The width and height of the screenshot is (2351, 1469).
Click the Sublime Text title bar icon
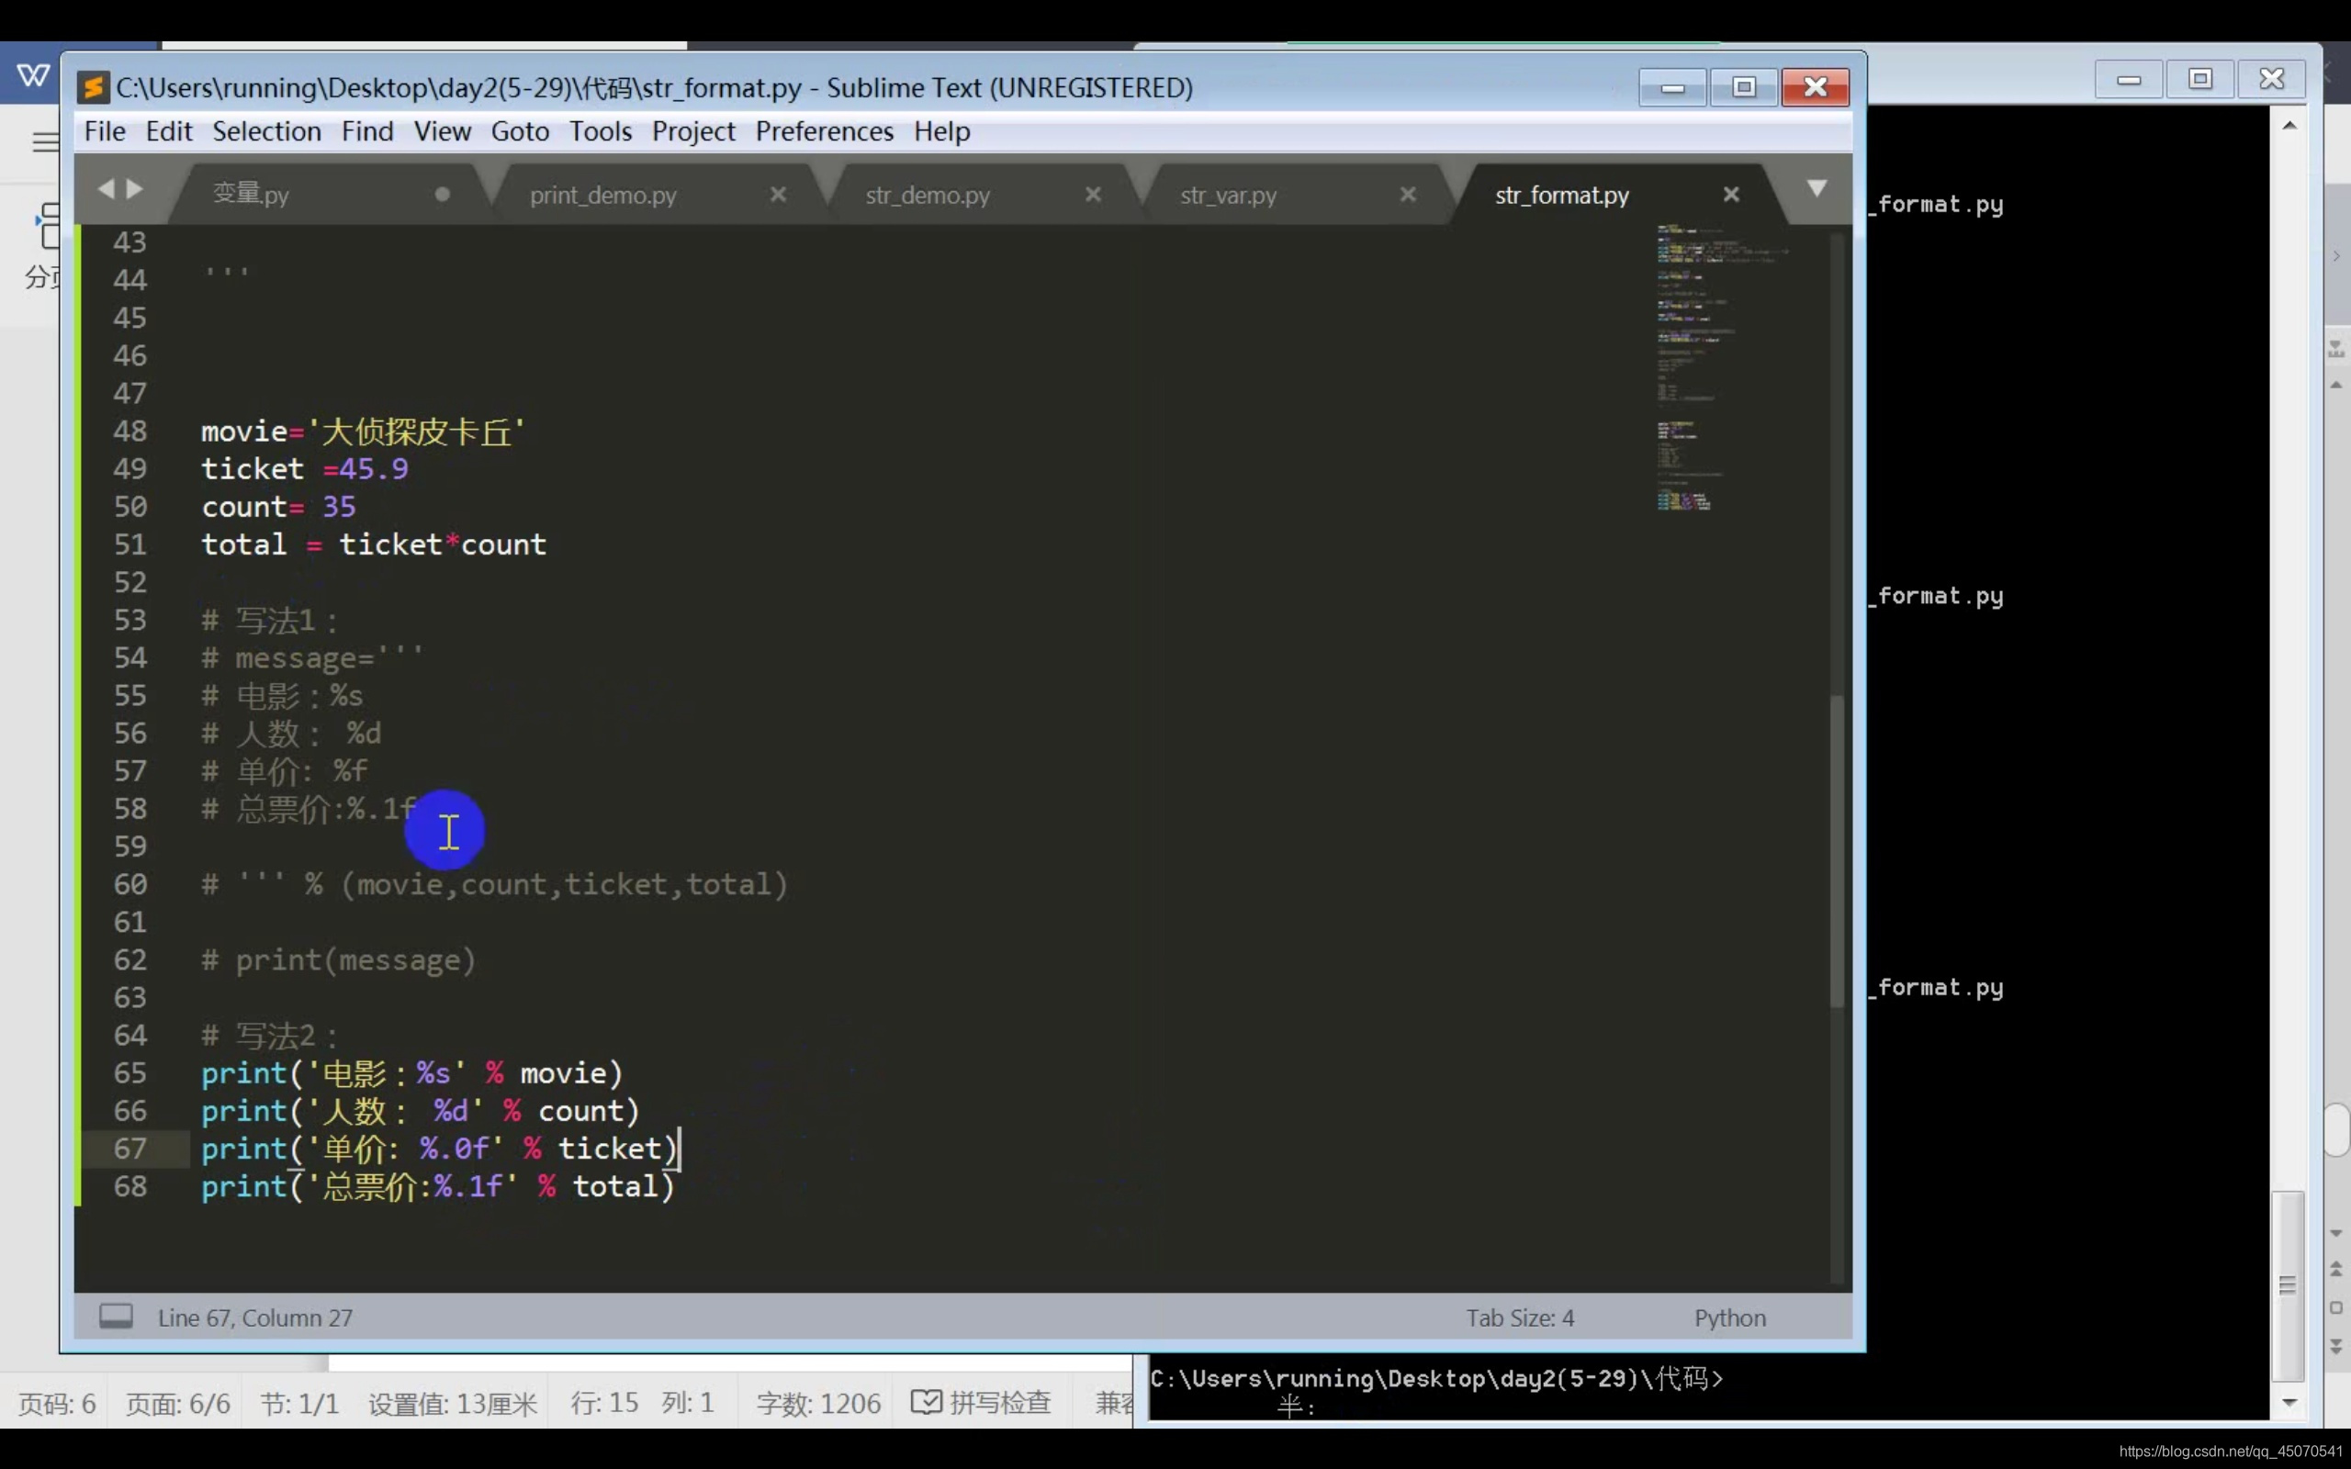pos(94,87)
